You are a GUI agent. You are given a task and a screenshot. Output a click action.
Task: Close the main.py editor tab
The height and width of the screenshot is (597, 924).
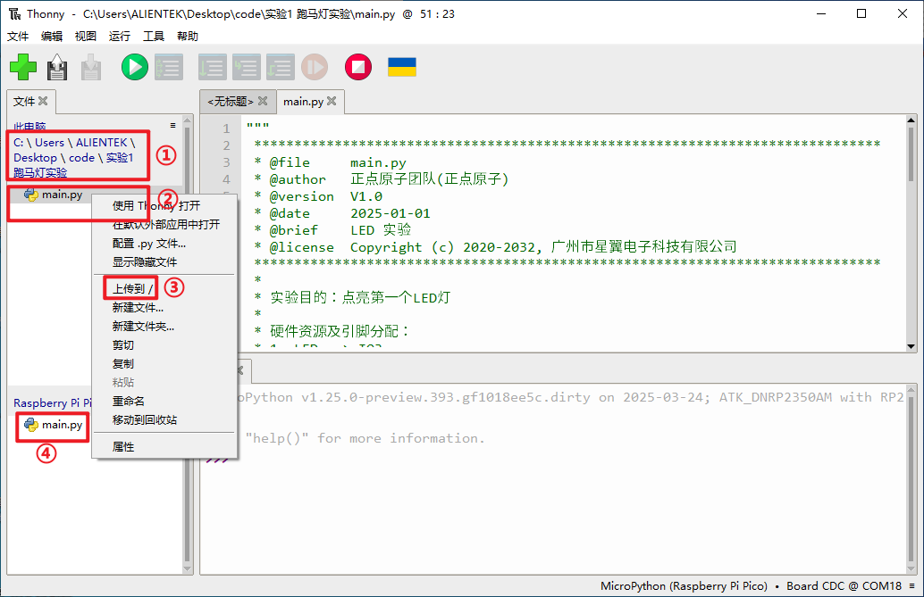pyautogui.click(x=332, y=101)
